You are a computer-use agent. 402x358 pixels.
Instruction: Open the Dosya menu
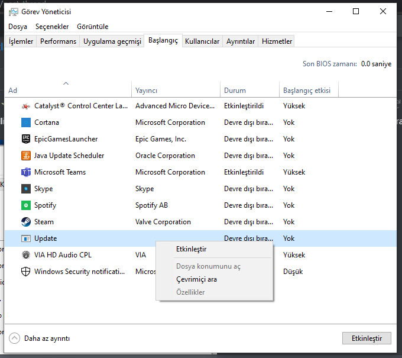click(x=18, y=27)
